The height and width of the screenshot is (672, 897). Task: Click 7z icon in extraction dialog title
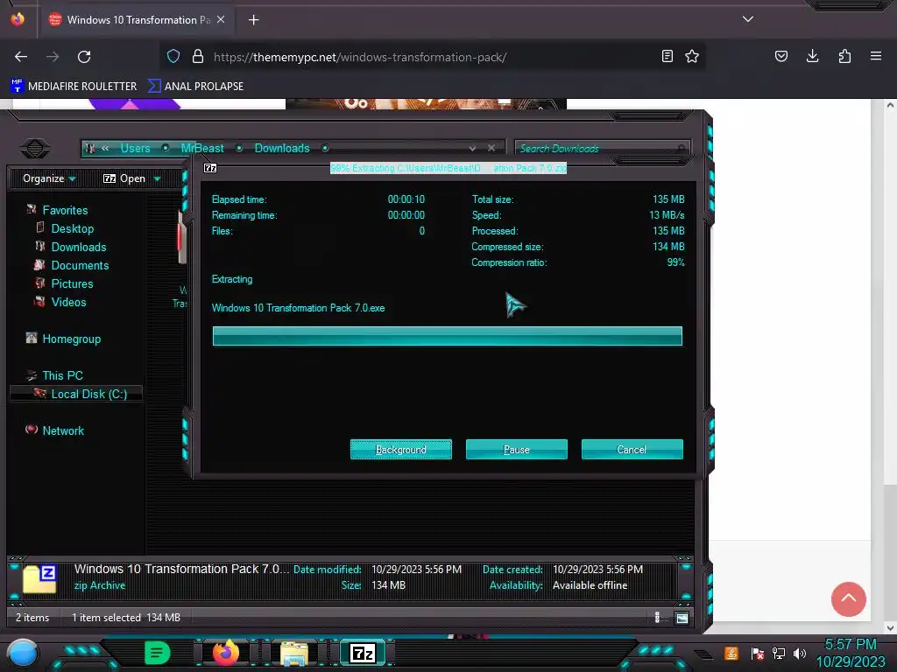click(x=210, y=168)
